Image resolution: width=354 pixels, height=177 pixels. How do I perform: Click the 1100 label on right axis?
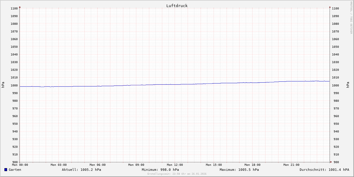tap(335, 9)
